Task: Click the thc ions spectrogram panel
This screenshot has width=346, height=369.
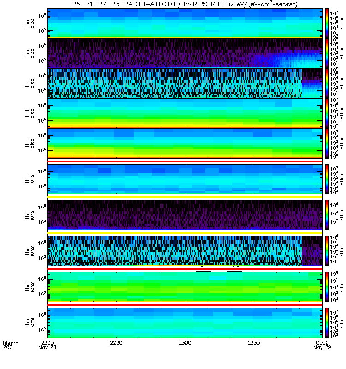Action: click(185, 251)
